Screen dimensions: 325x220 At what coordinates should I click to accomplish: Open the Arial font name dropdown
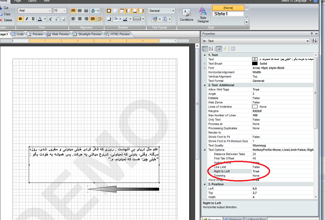[x=49, y=11]
